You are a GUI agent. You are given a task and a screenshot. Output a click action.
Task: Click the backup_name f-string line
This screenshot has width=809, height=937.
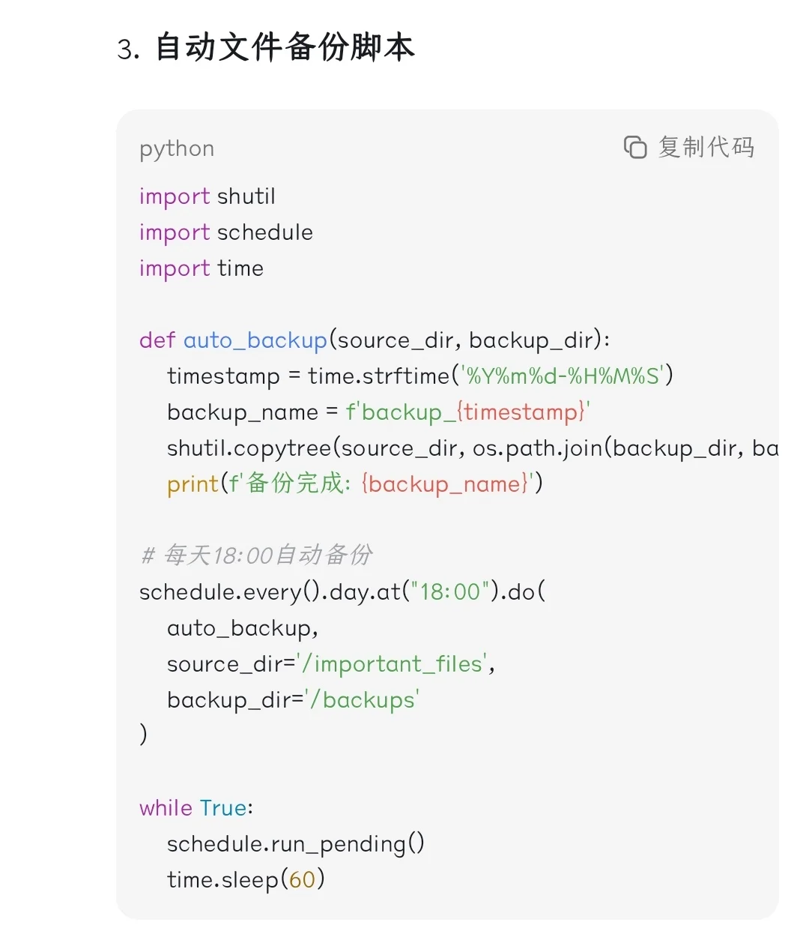[378, 412]
